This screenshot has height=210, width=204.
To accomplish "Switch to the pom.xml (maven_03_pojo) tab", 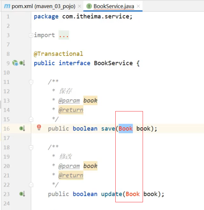I will 43,6.
